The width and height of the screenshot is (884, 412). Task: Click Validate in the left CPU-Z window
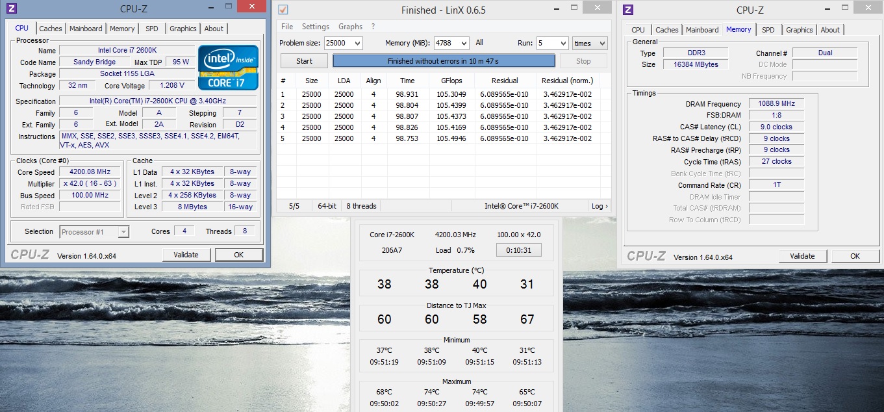point(186,255)
